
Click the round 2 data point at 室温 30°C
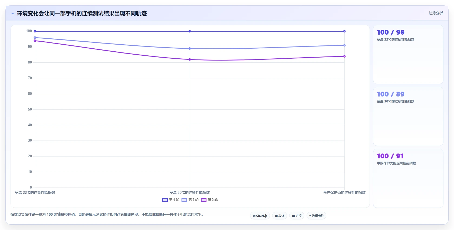pos(190,49)
